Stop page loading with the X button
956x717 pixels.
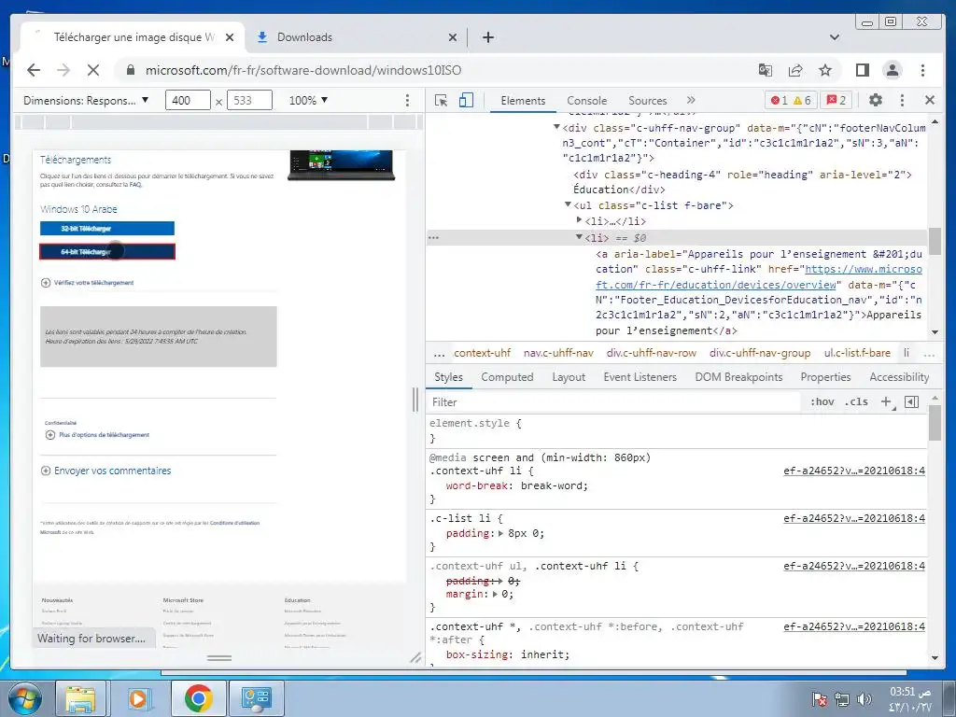[x=93, y=70]
